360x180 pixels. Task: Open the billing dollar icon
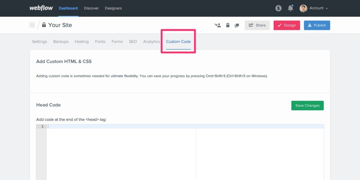point(278,8)
